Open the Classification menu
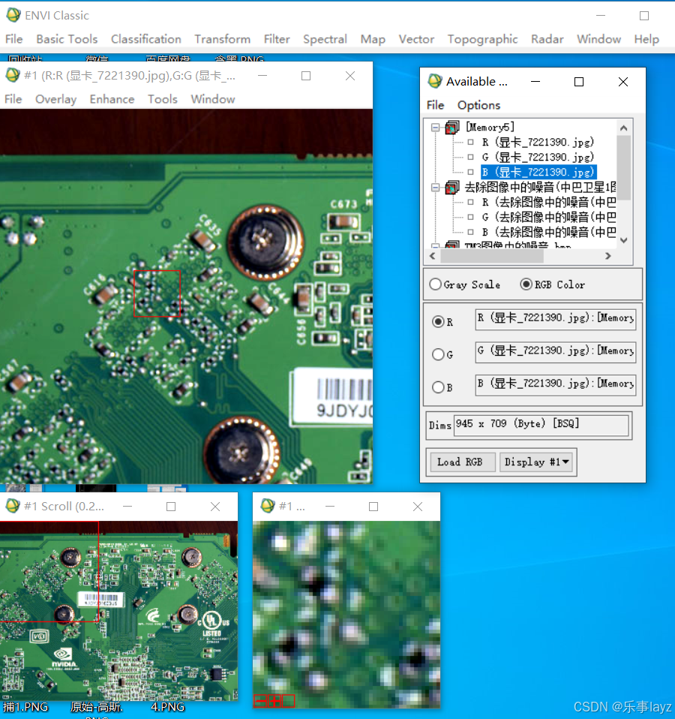Screen dimensions: 675x719 pos(146,40)
